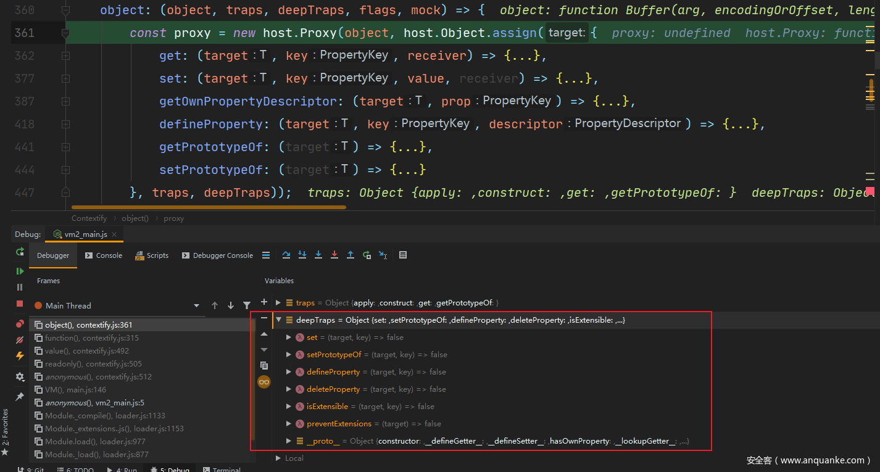Expand the Local scope node
The height and width of the screenshot is (472, 880).
(x=278, y=458)
